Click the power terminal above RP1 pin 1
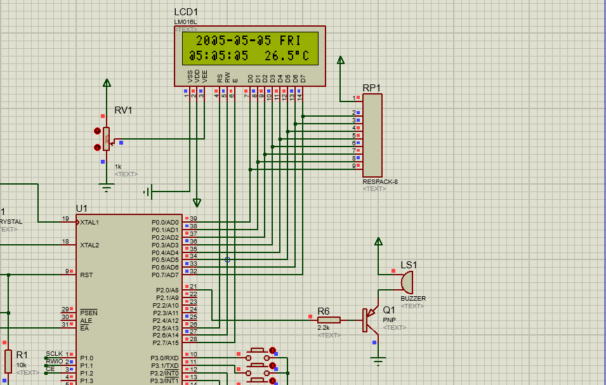 coord(341,60)
